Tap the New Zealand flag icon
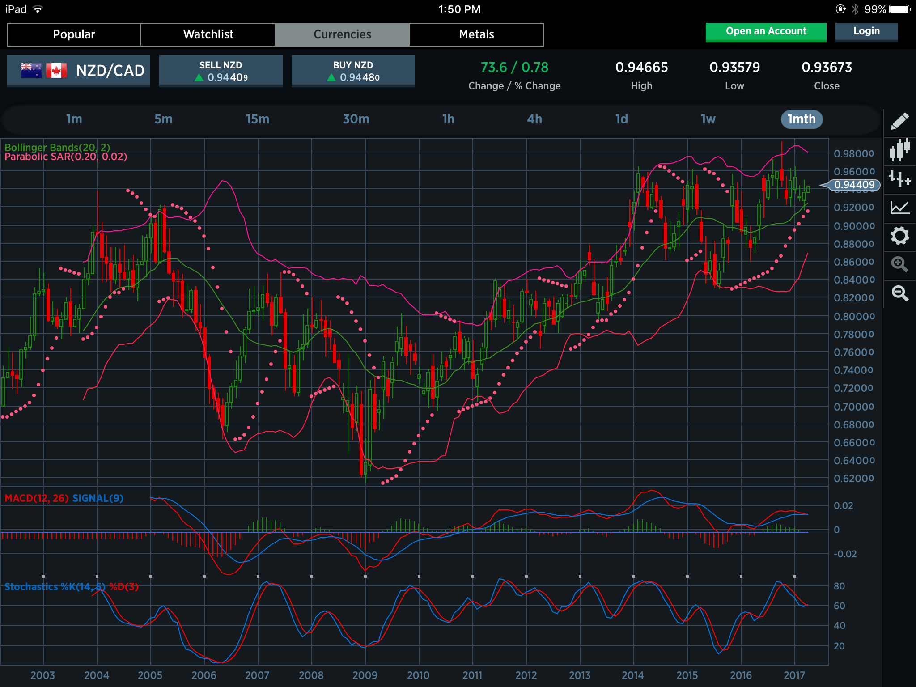The image size is (916, 687). point(31,70)
